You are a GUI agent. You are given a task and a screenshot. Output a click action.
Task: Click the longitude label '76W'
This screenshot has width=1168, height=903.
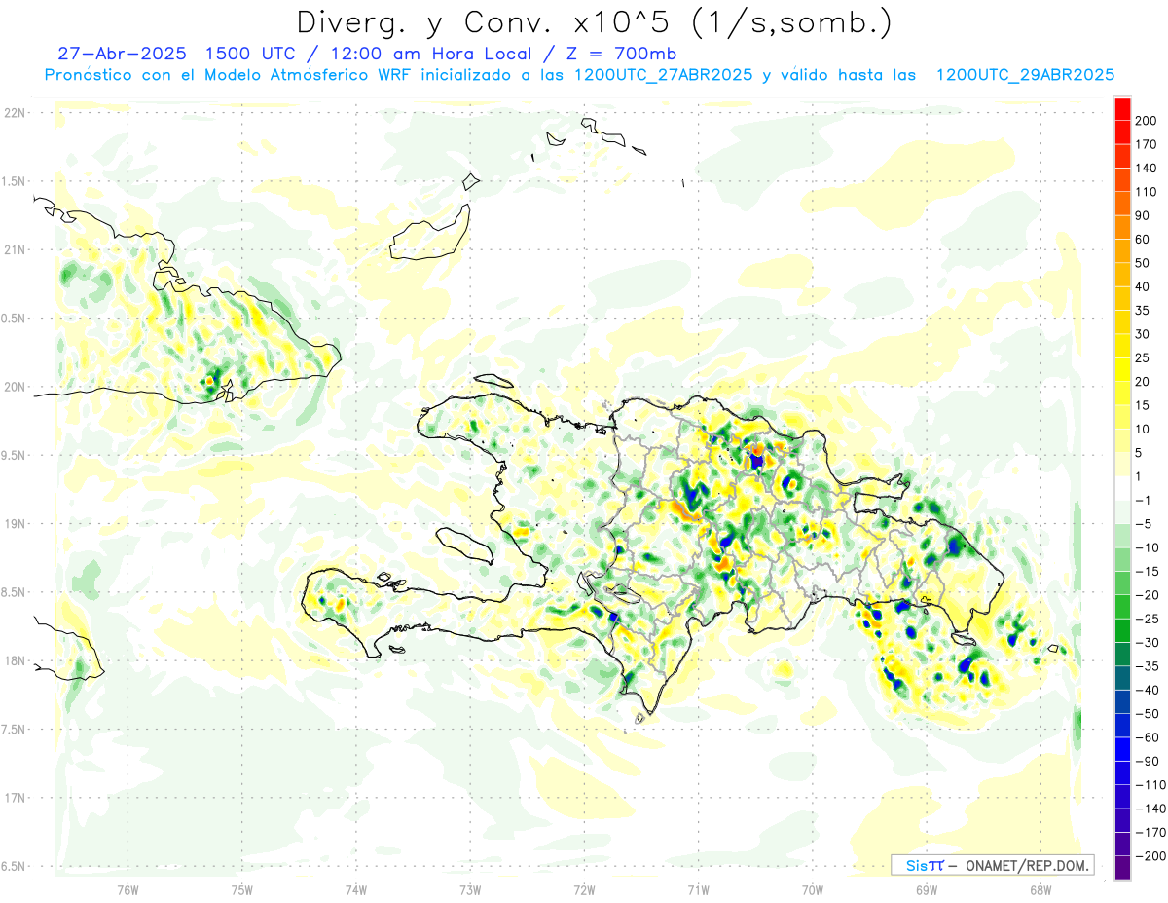click(x=128, y=889)
